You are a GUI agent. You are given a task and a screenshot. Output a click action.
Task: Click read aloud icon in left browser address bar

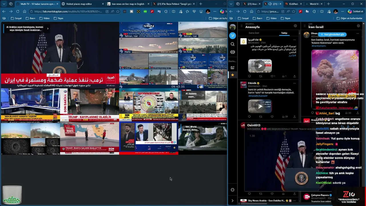tap(112, 11)
